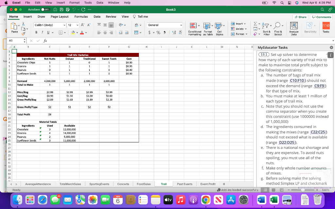
Task: Apply the currency format dollar icon
Action: pos(149,32)
